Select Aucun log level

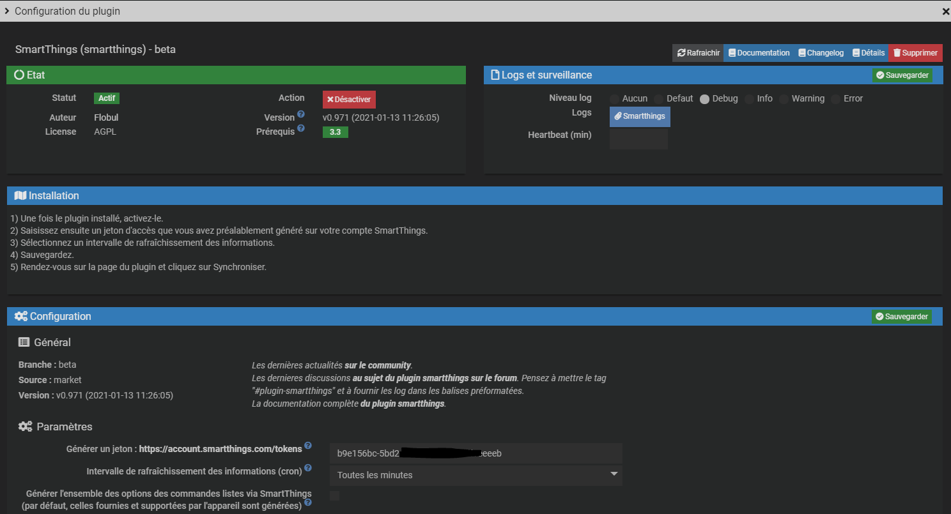click(x=614, y=99)
